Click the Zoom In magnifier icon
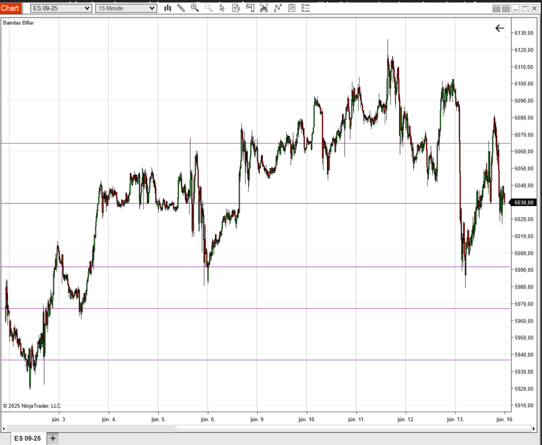The height and width of the screenshot is (445, 542). pyautogui.click(x=195, y=8)
